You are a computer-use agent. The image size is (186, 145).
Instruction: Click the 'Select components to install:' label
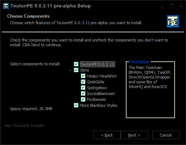tap(35, 64)
